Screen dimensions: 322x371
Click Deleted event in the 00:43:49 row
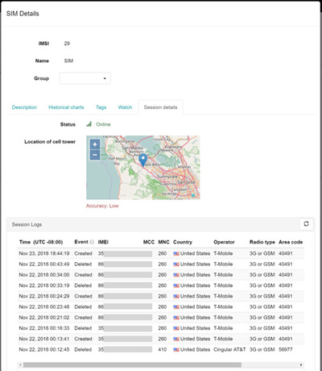(x=83, y=265)
